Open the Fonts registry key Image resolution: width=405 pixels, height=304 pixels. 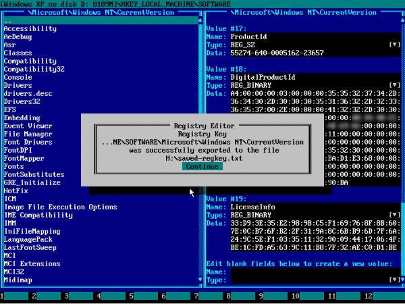[14, 166]
